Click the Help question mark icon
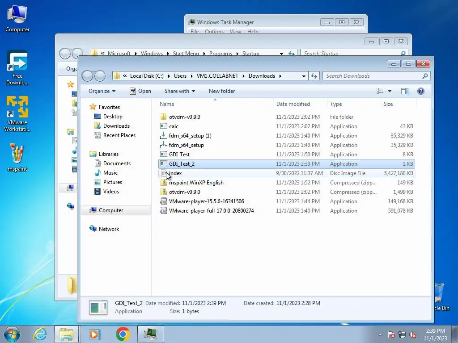 coord(420,91)
